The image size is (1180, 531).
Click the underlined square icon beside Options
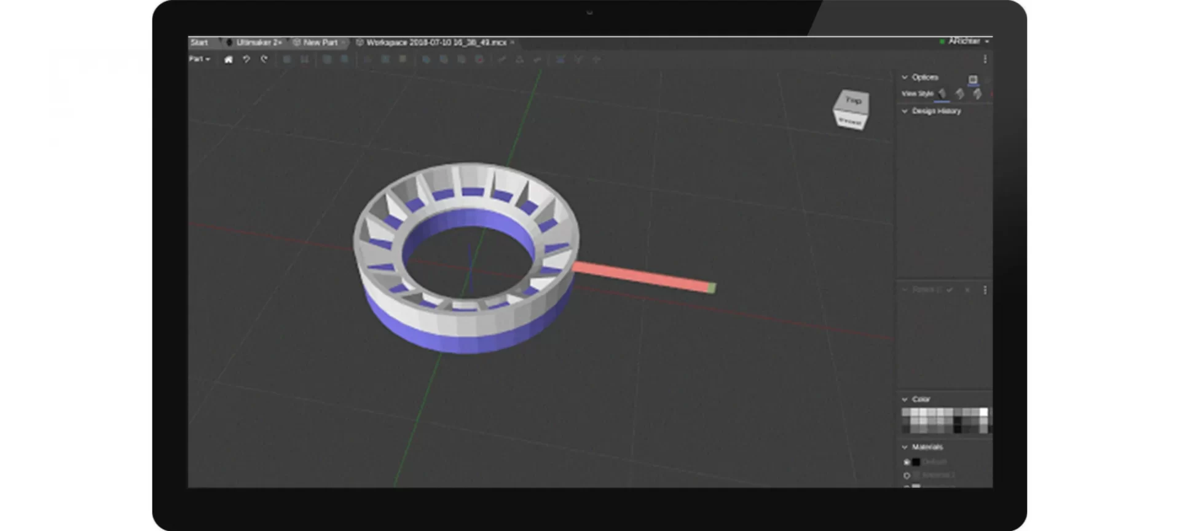973,79
